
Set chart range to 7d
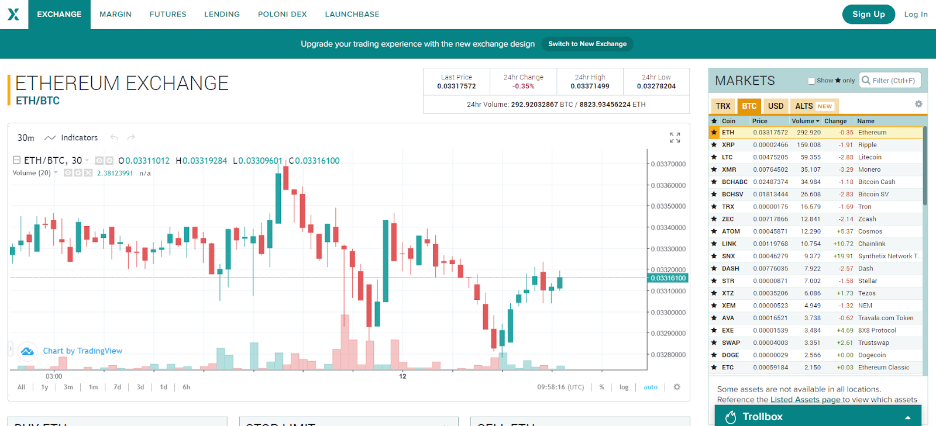pyautogui.click(x=117, y=387)
